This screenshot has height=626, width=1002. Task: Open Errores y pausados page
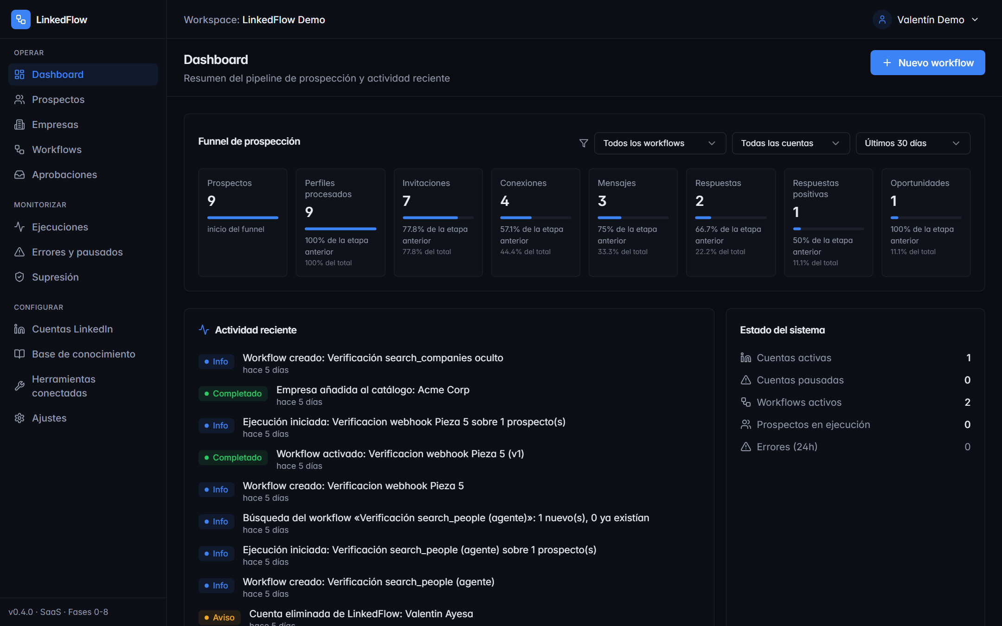click(x=83, y=252)
